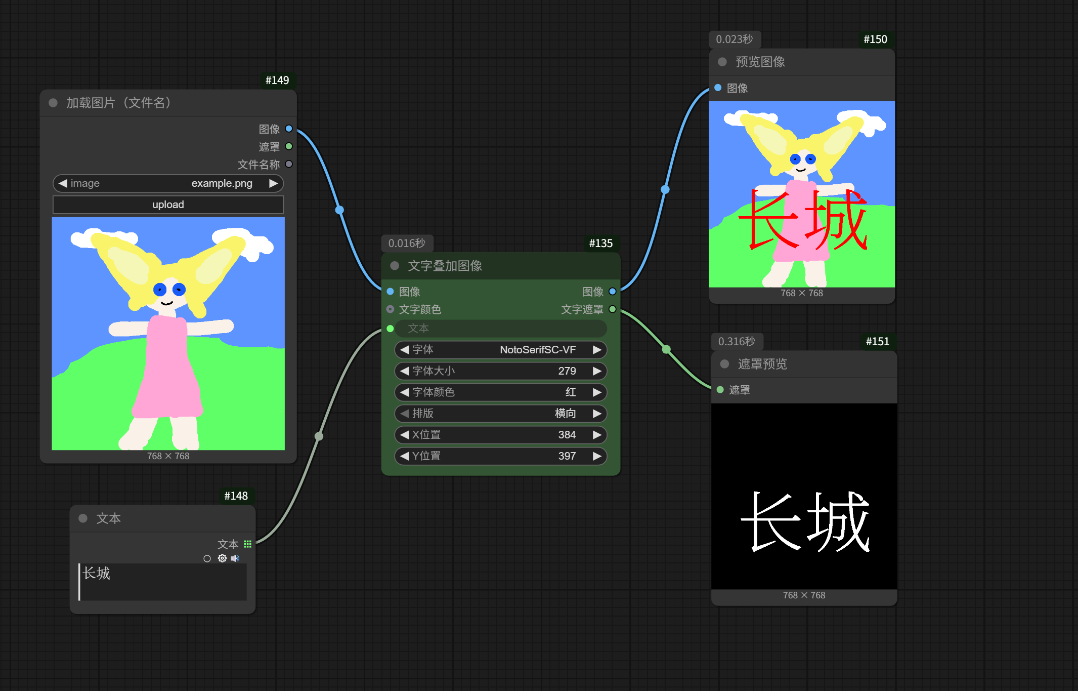Click the 0.316秒 execution time badge

coord(737,341)
